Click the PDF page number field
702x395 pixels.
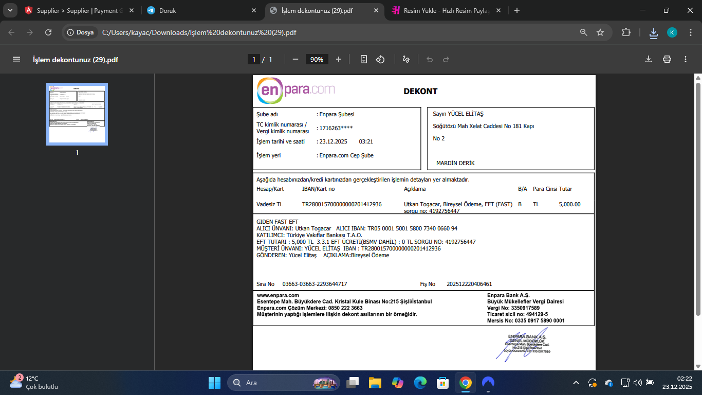(253, 59)
